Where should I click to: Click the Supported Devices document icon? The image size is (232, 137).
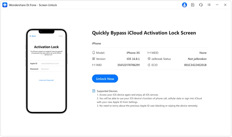tap(94, 91)
